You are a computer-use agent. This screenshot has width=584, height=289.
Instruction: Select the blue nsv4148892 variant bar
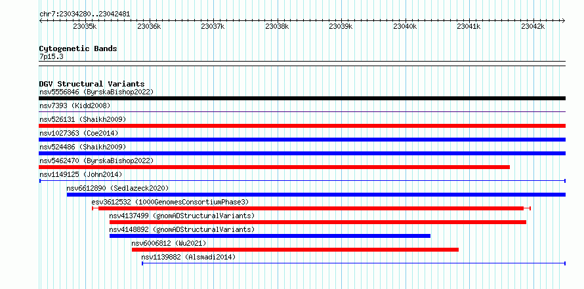270,236
